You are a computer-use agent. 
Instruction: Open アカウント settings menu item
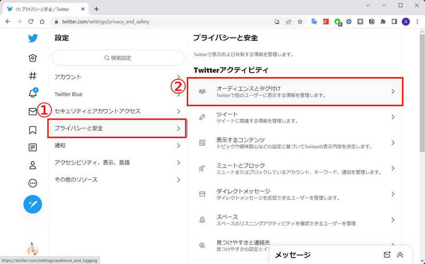117,77
